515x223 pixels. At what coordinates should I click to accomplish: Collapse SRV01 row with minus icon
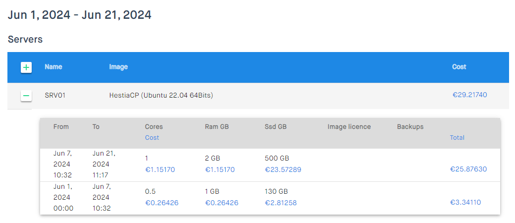pos(26,96)
